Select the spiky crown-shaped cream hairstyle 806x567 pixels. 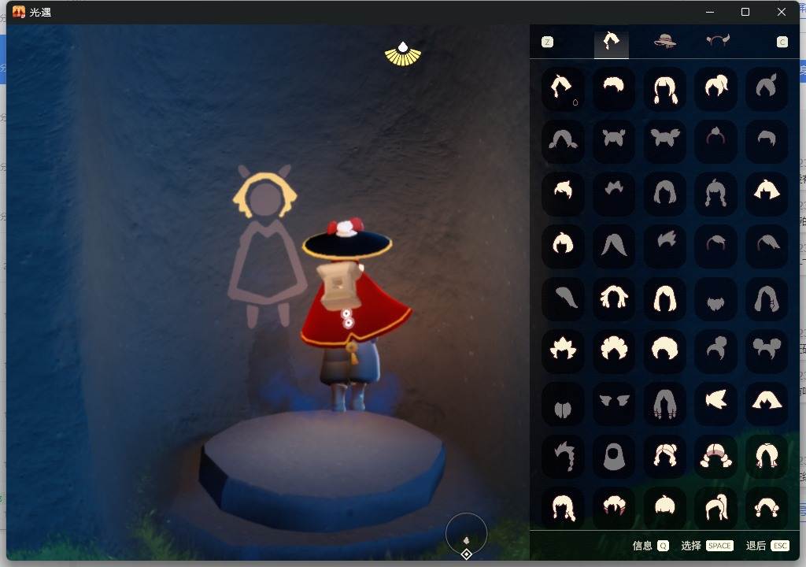pos(563,350)
